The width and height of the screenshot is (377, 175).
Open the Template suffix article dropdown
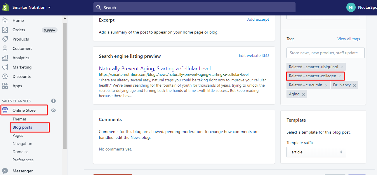point(316,152)
